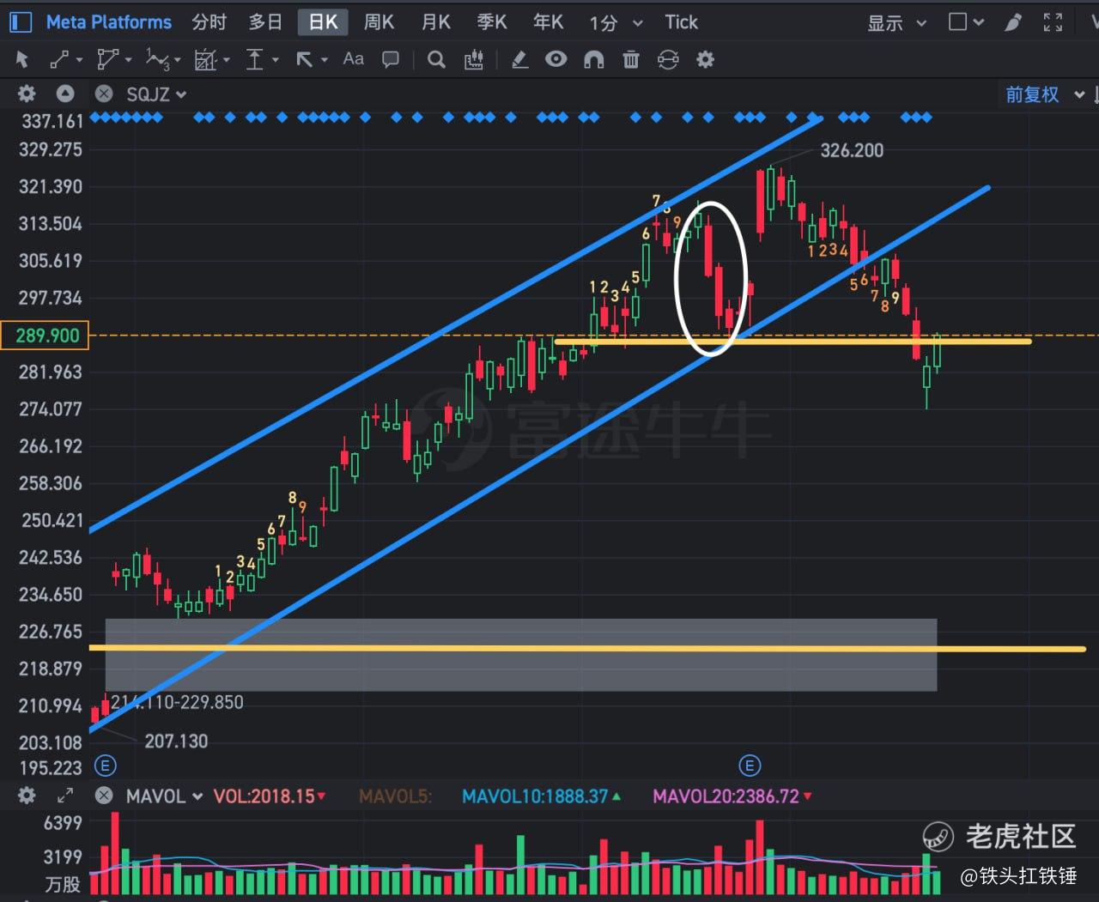Viewport: 1099px width, 902px height.
Task: Open volume panel settings gear
Action: (27, 796)
